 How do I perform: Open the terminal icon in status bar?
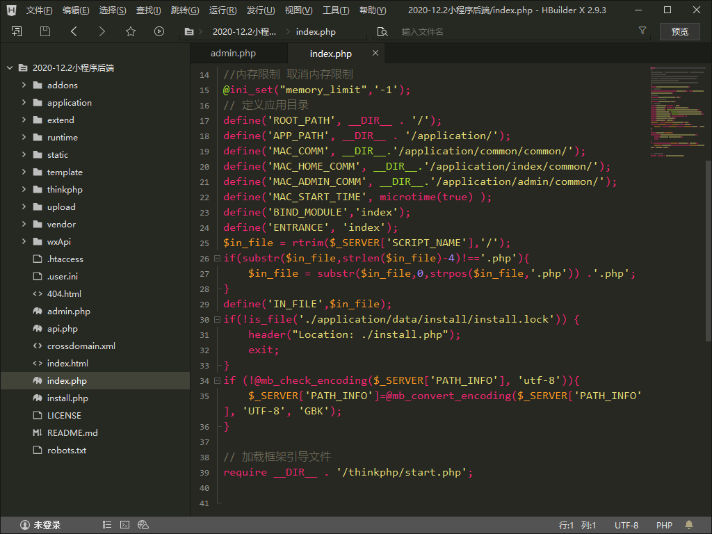click(x=125, y=525)
